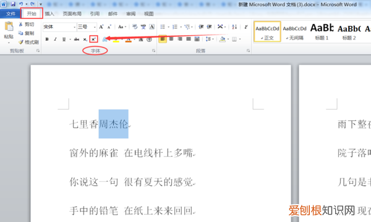The width and height of the screenshot is (371, 222).
Task: Toggle Superscript formatting
Action: (93, 39)
